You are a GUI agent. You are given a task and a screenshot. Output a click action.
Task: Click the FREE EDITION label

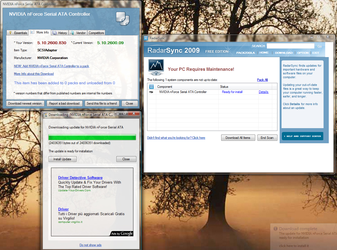(x=217, y=51)
